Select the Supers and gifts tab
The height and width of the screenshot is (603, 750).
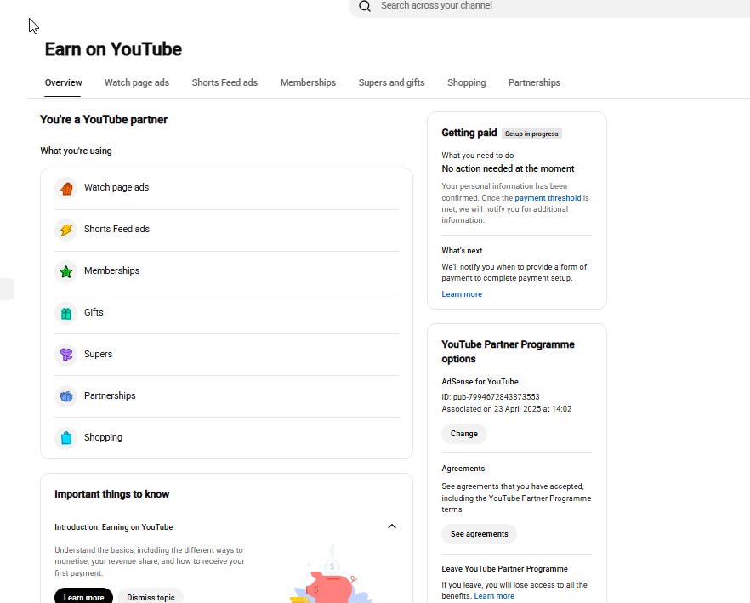click(392, 82)
